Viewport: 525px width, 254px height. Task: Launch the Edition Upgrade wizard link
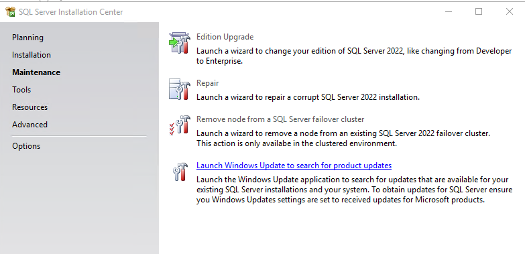coord(225,37)
